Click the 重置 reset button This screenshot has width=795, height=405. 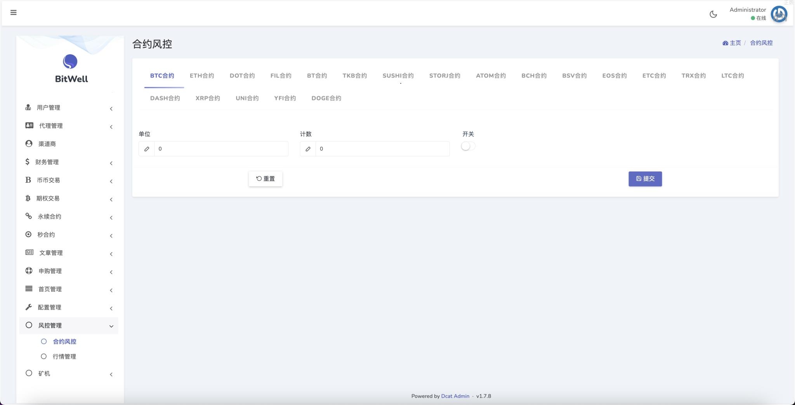click(x=266, y=179)
